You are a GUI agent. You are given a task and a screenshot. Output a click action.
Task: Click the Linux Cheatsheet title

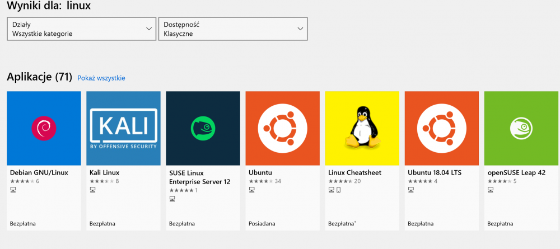(x=354, y=173)
